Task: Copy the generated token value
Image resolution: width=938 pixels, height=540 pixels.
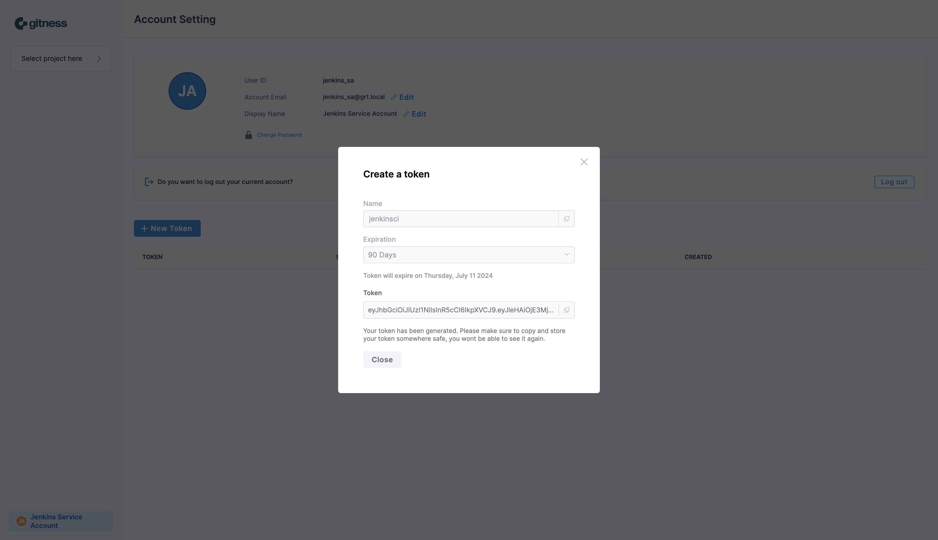Action: click(x=566, y=310)
